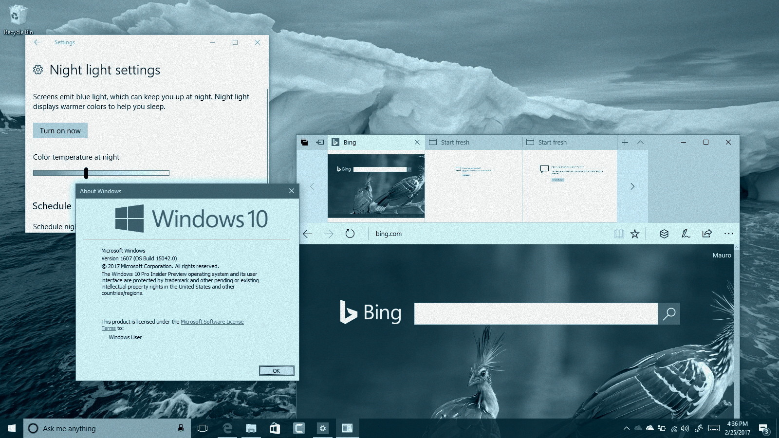779x438 pixels.
Task: Share this page from Edge
Action: (x=707, y=234)
